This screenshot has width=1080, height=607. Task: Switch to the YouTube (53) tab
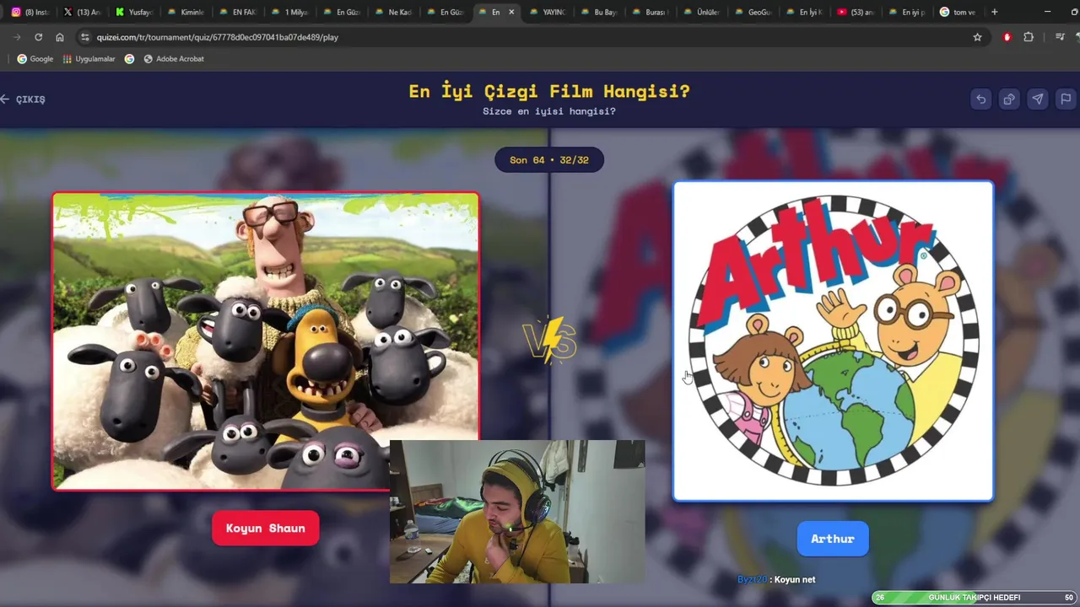pyautogui.click(x=856, y=12)
